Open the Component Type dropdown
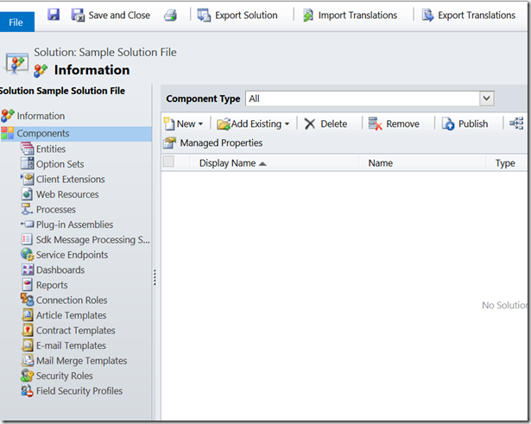The width and height of the screenshot is (531, 424). pos(487,99)
